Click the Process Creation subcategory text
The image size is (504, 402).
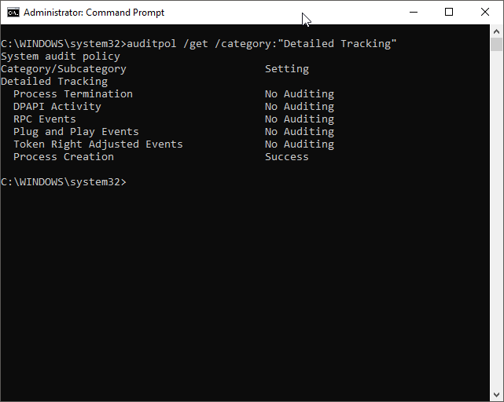coord(64,157)
